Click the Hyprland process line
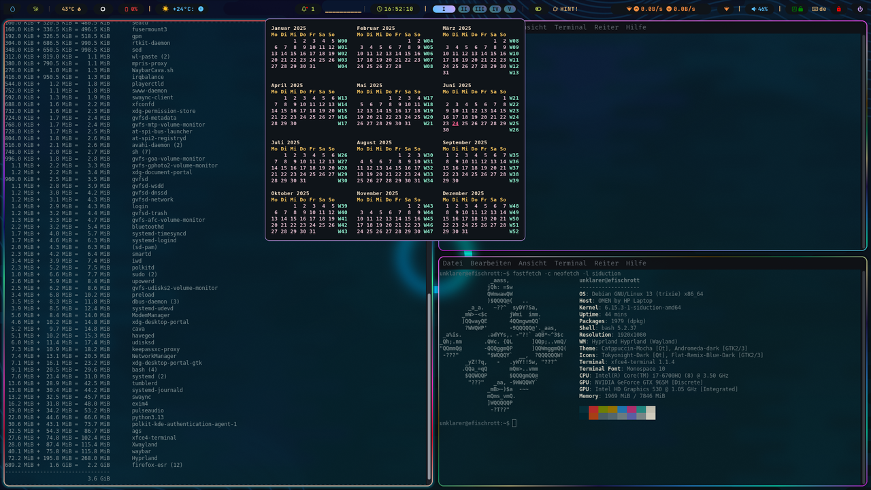 81,458
